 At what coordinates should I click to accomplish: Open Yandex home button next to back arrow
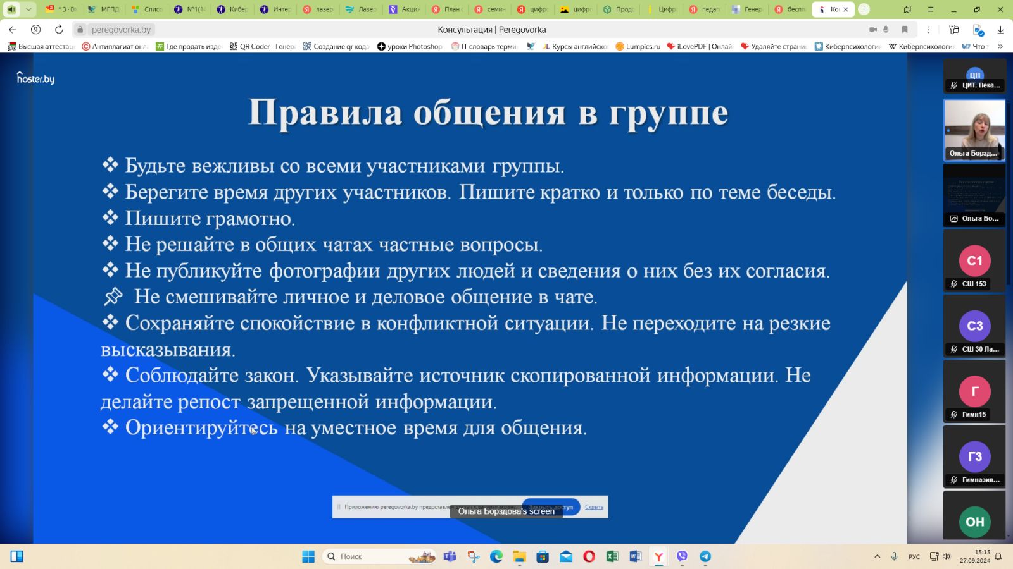[36, 30]
